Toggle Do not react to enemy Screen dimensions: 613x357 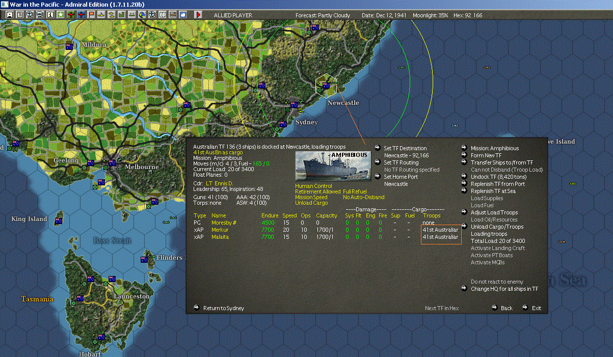[x=497, y=282]
